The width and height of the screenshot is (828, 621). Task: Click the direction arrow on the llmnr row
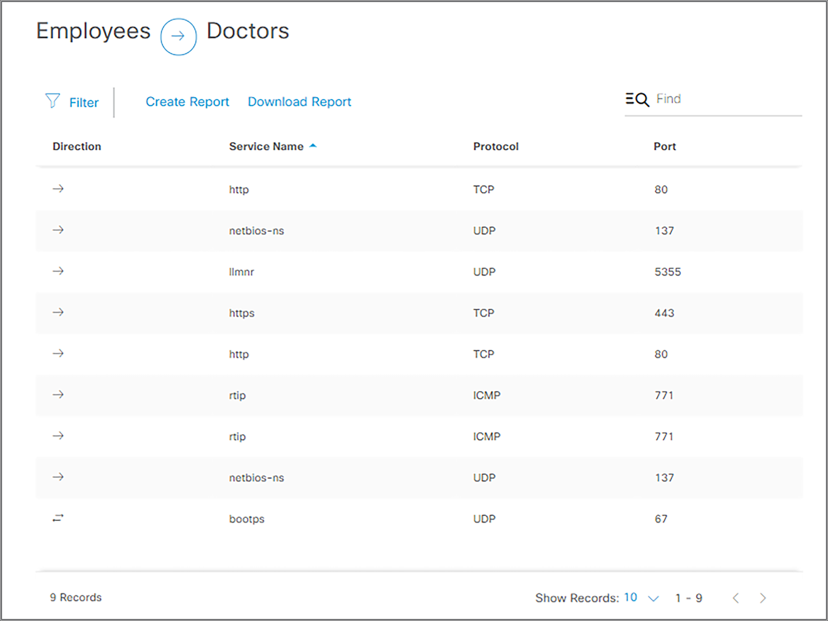click(x=58, y=271)
